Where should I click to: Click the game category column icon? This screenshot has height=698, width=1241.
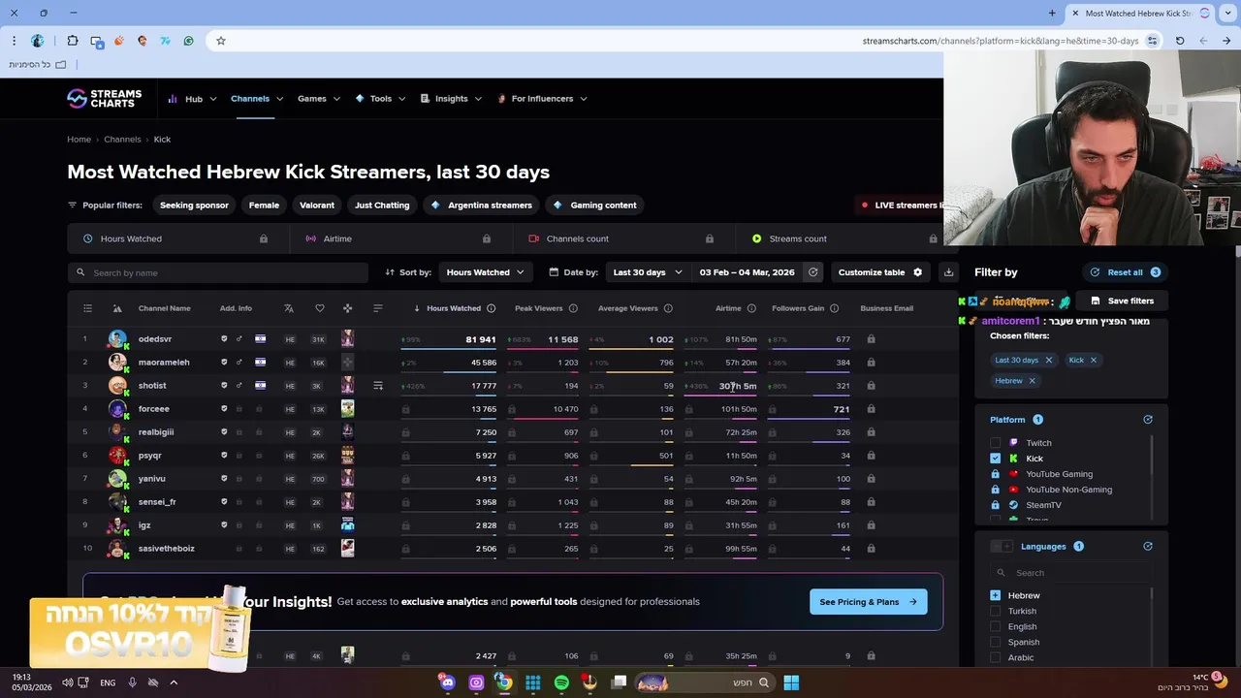coord(347,308)
